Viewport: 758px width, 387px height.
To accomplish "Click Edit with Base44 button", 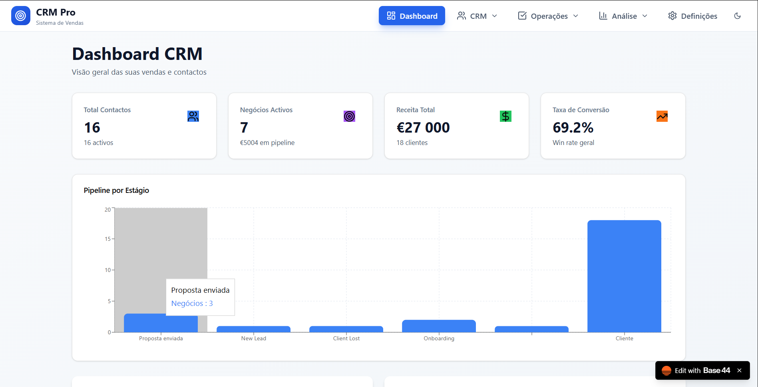I will [702, 371].
